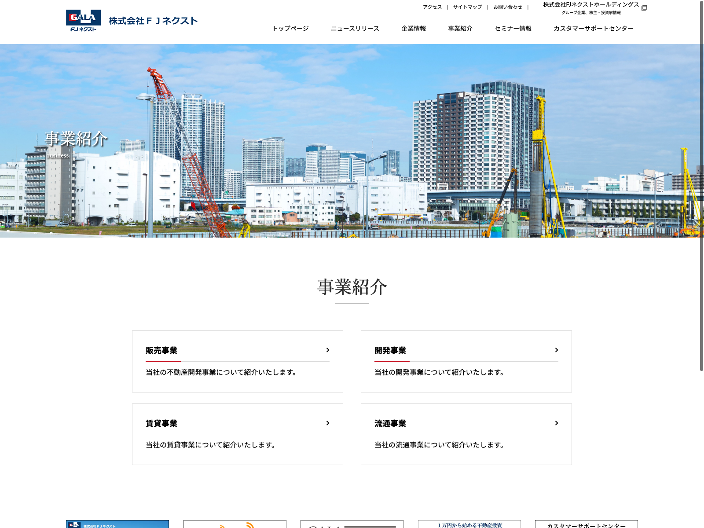Click the arrow chevron on 開発事業 card
This screenshot has height=528, width=704.
click(557, 350)
